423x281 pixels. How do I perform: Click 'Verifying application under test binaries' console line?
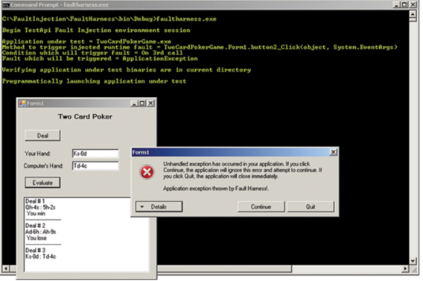[127, 70]
